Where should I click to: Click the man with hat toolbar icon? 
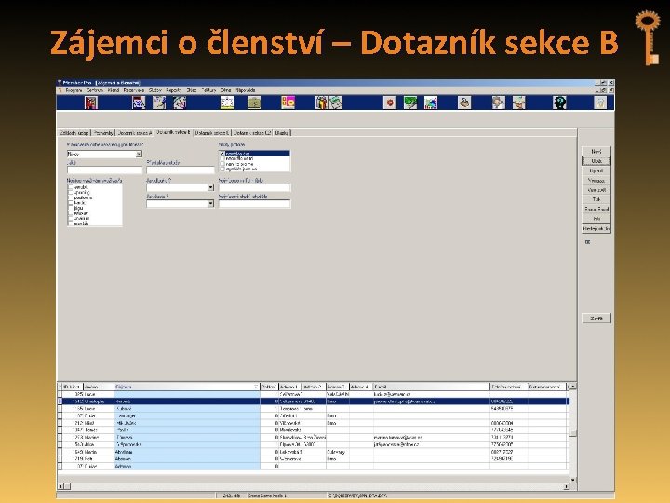pyautogui.click(x=518, y=102)
